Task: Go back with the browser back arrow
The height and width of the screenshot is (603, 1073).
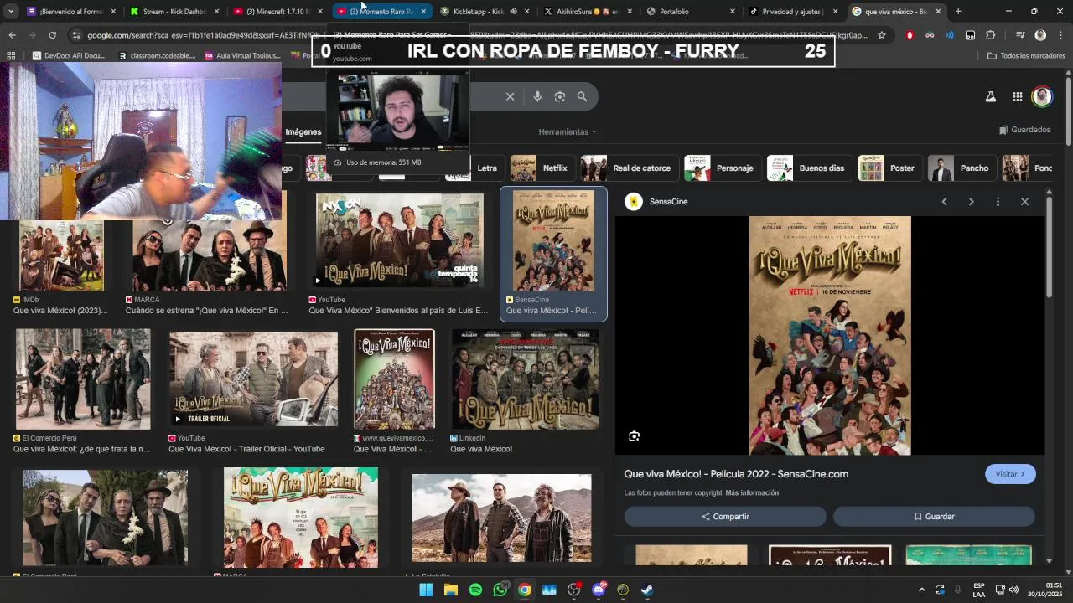Action: pos(12,35)
